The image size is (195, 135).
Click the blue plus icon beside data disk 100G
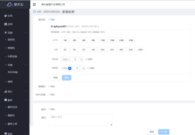click(x=70, y=68)
